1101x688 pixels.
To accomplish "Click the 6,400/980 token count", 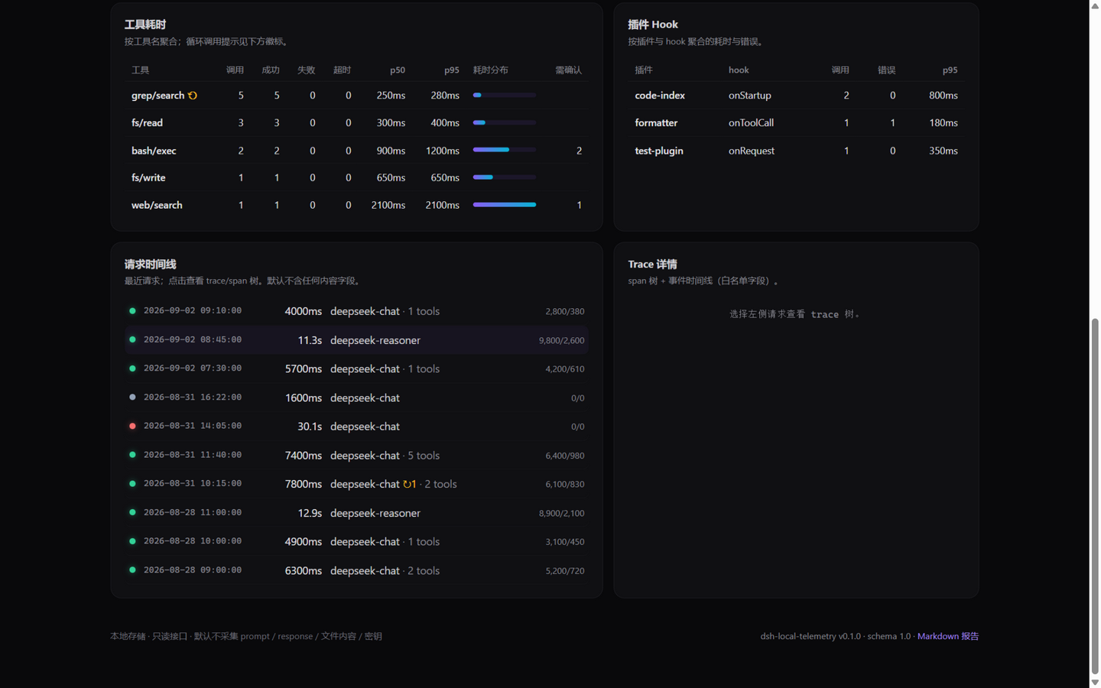I will point(565,456).
